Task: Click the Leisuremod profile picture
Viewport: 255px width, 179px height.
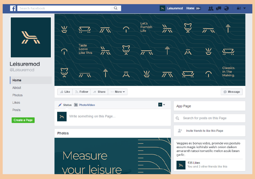Action: click(31, 37)
